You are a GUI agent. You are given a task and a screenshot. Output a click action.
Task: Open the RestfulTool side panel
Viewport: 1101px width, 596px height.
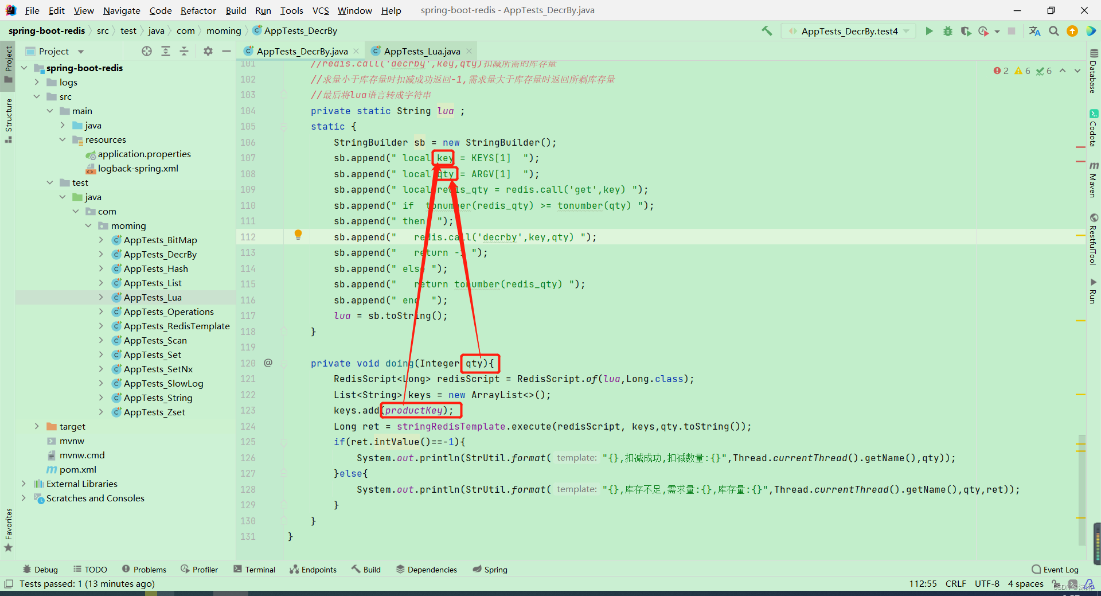(1093, 239)
